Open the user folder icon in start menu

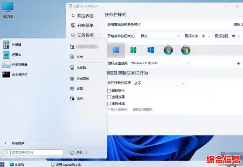click(72, 47)
